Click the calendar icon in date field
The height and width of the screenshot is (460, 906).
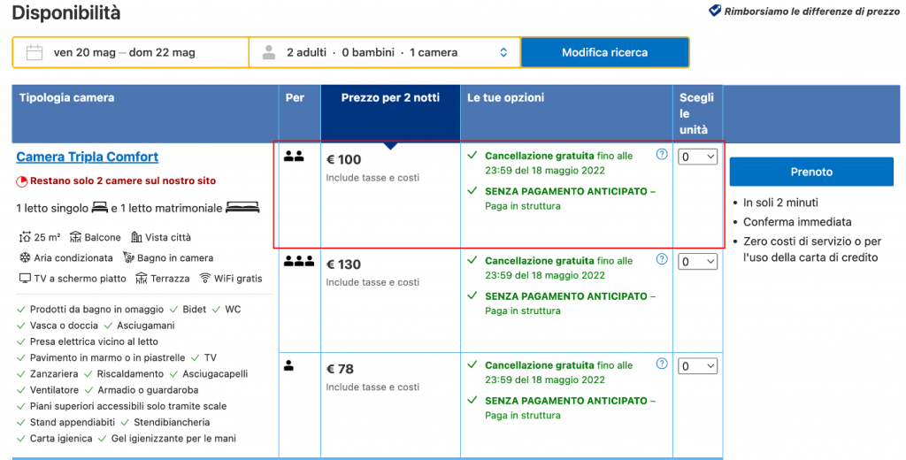(35, 52)
